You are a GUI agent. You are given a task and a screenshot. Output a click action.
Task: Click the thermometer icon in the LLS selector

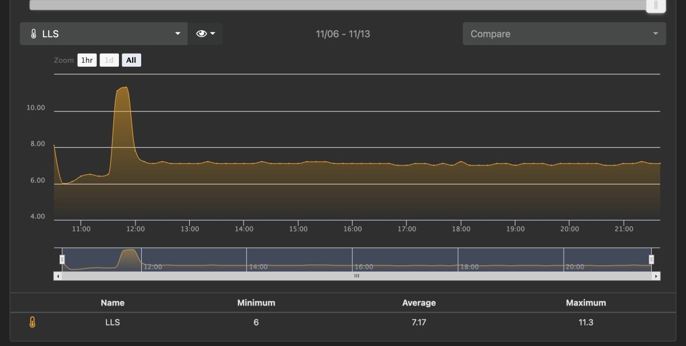click(34, 34)
